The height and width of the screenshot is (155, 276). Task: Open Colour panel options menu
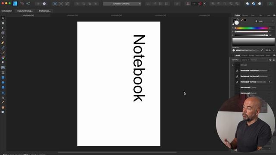tap(274, 15)
